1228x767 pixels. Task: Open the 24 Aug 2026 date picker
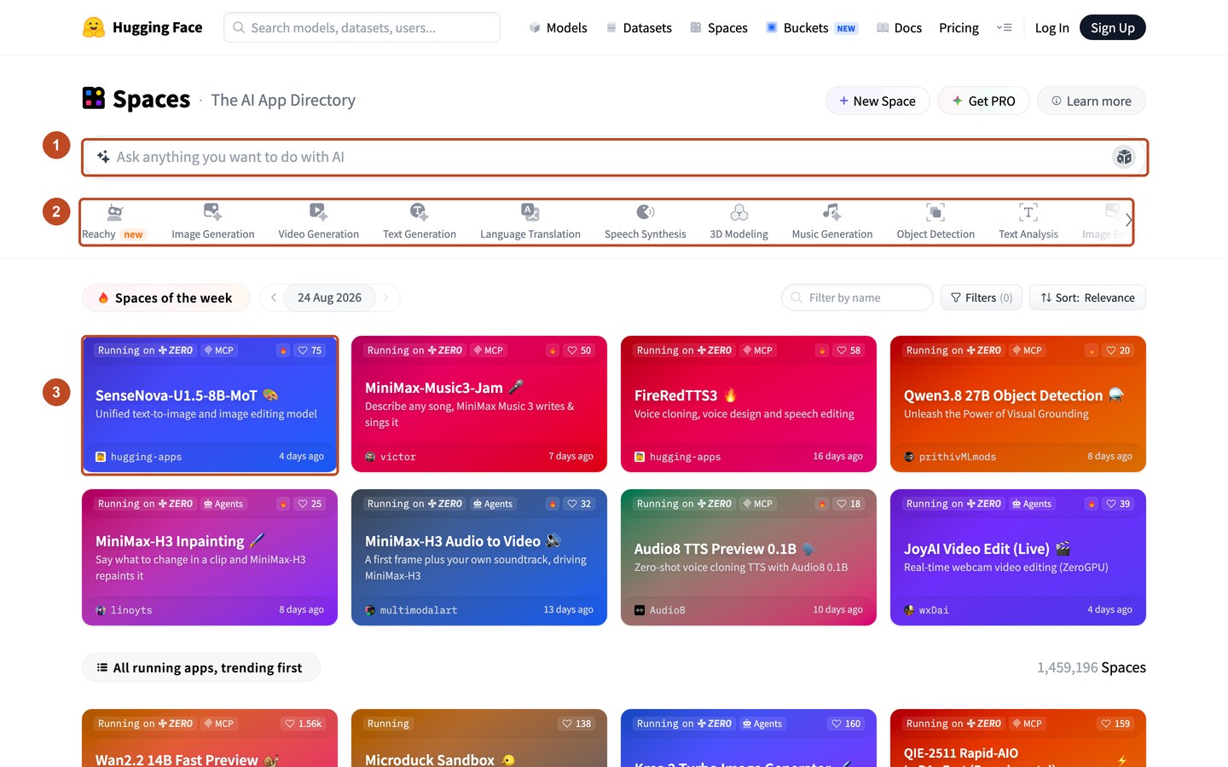click(x=329, y=297)
